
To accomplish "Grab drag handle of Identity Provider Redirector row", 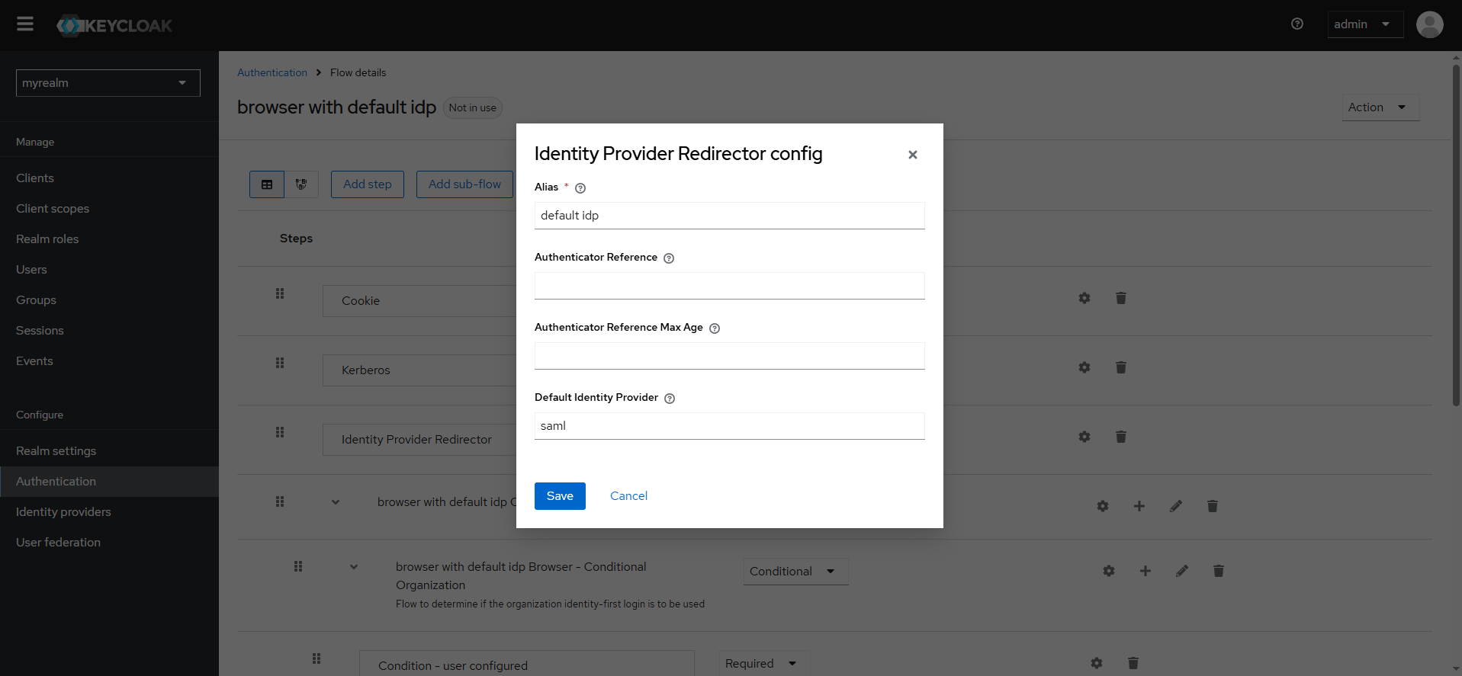I will click(x=280, y=432).
